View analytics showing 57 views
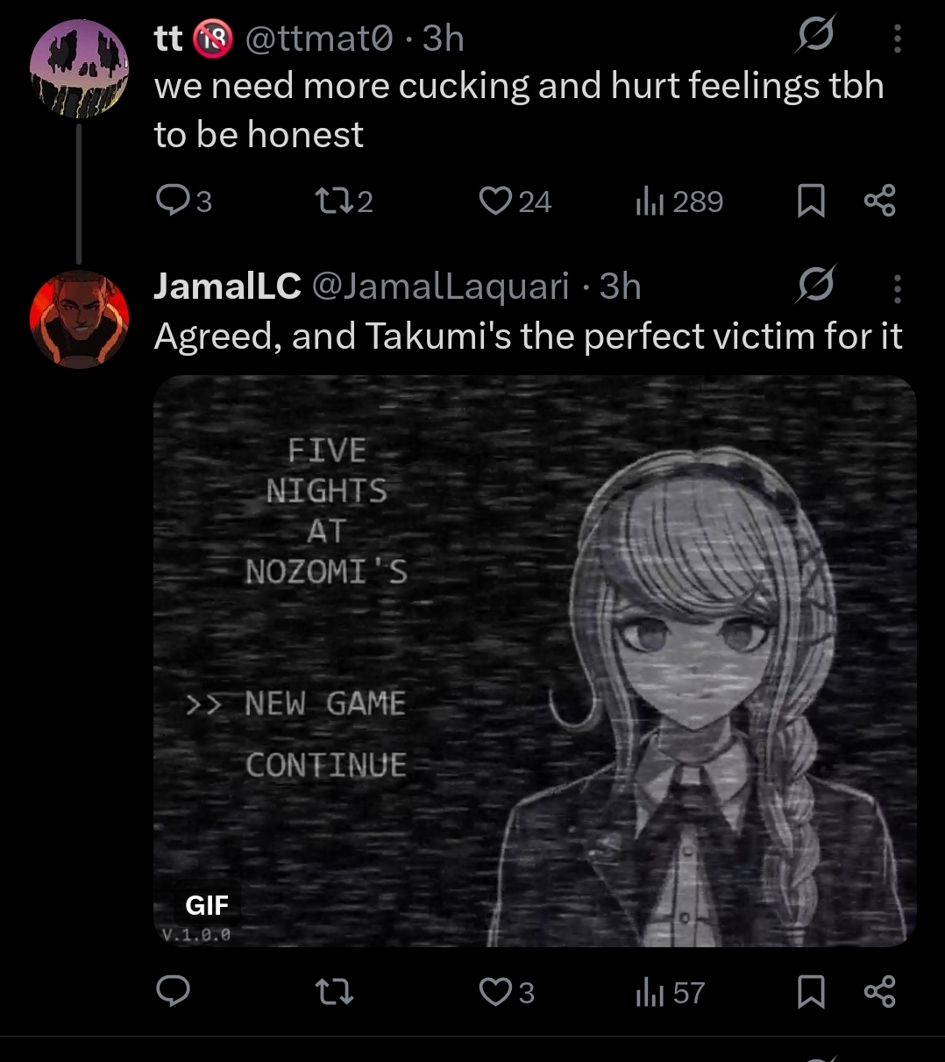The image size is (945, 1062). [x=670, y=992]
